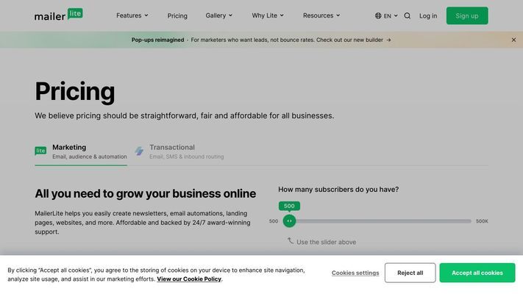The height and width of the screenshot is (294, 523).
Task: Expand the Gallery dropdown menu
Action: pos(218,15)
